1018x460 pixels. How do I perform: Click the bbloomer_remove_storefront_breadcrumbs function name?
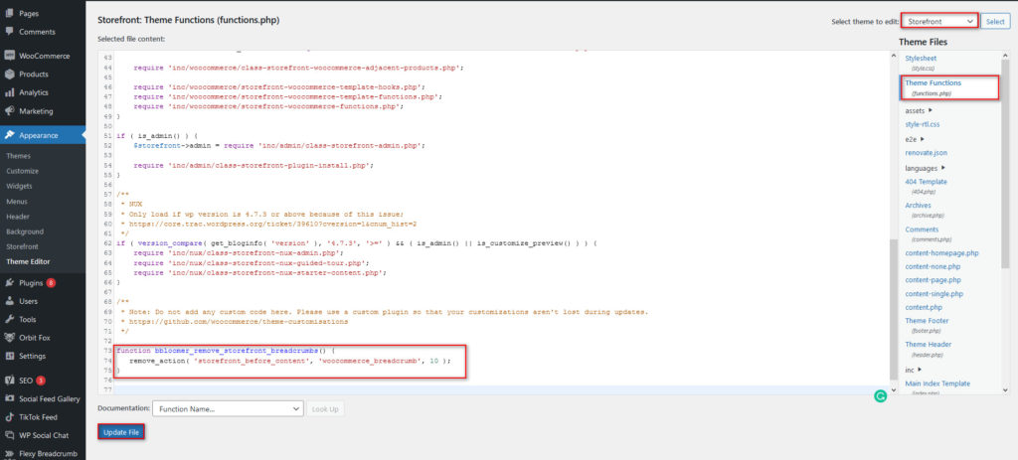[237, 351]
